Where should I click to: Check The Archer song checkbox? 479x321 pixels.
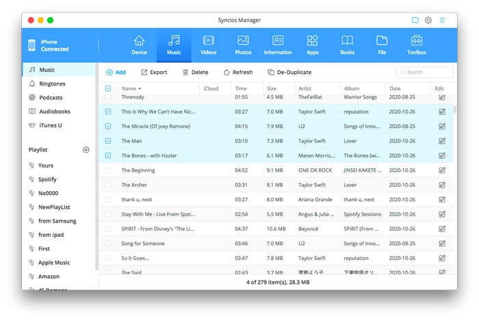point(108,185)
